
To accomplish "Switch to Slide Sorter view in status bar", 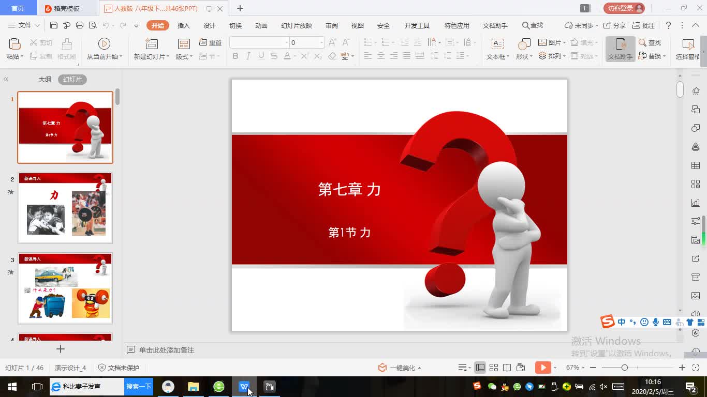I will click(x=494, y=368).
